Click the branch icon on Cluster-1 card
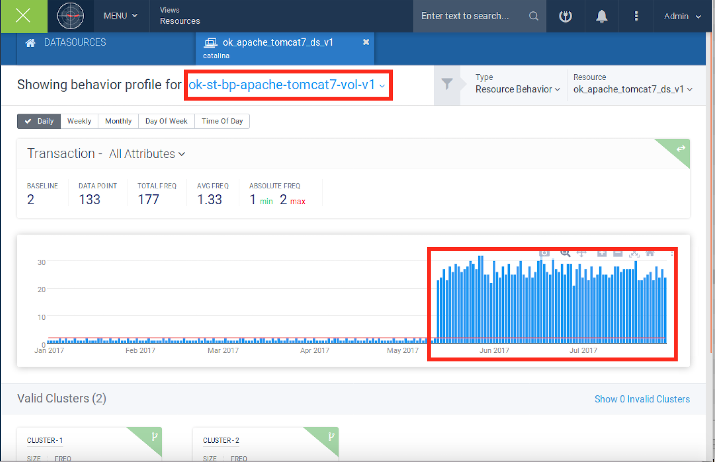715x462 pixels. [x=155, y=436]
